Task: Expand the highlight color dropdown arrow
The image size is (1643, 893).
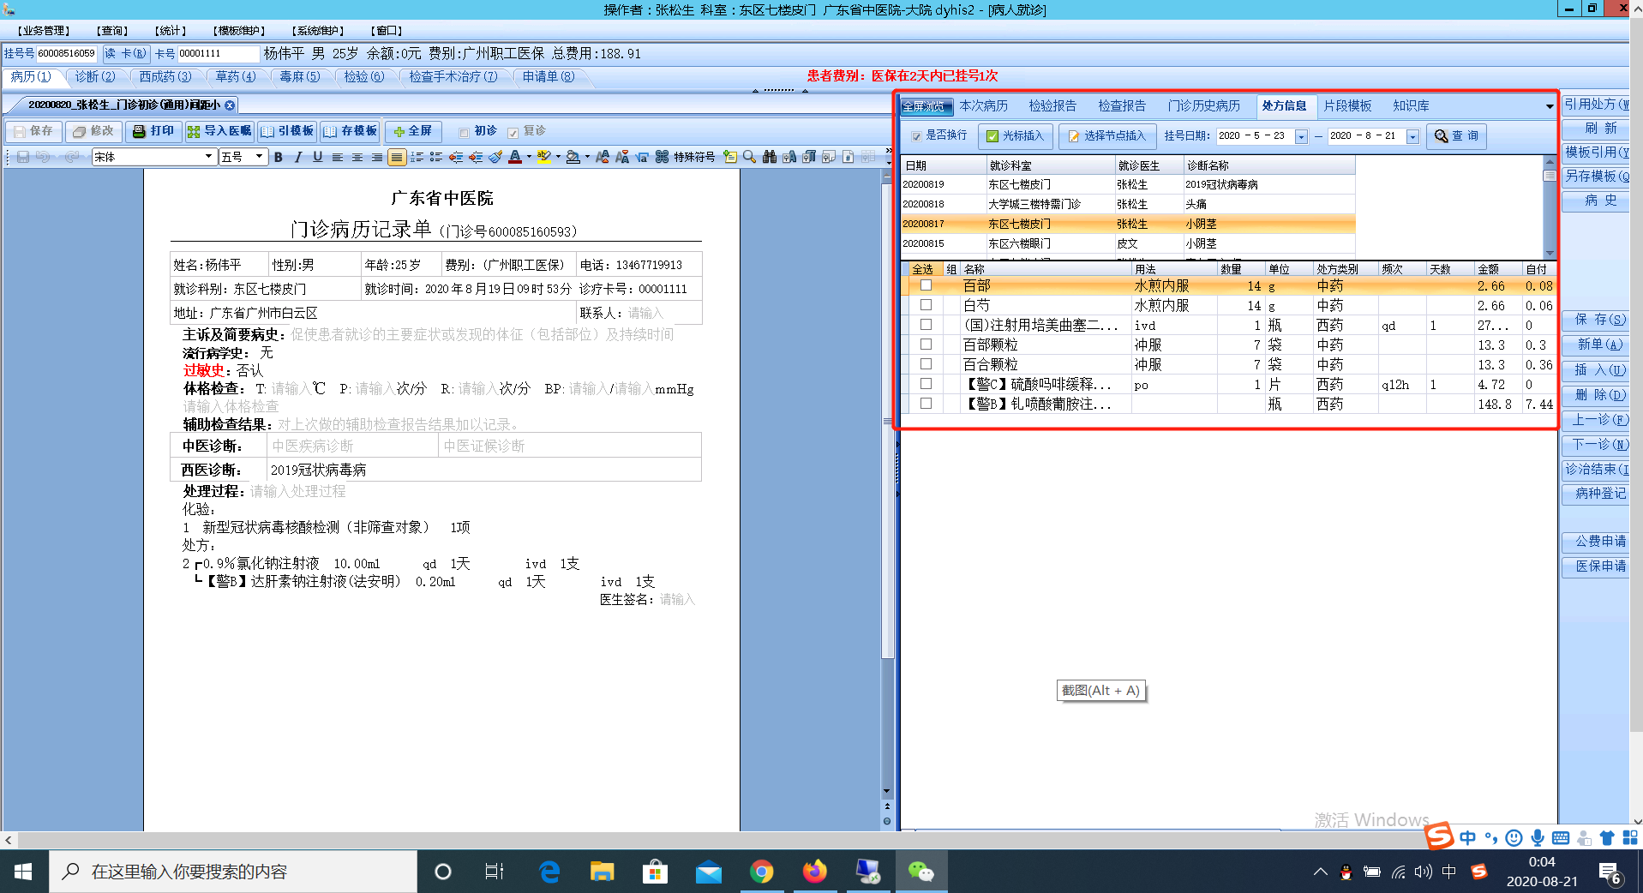Action: (558, 157)
